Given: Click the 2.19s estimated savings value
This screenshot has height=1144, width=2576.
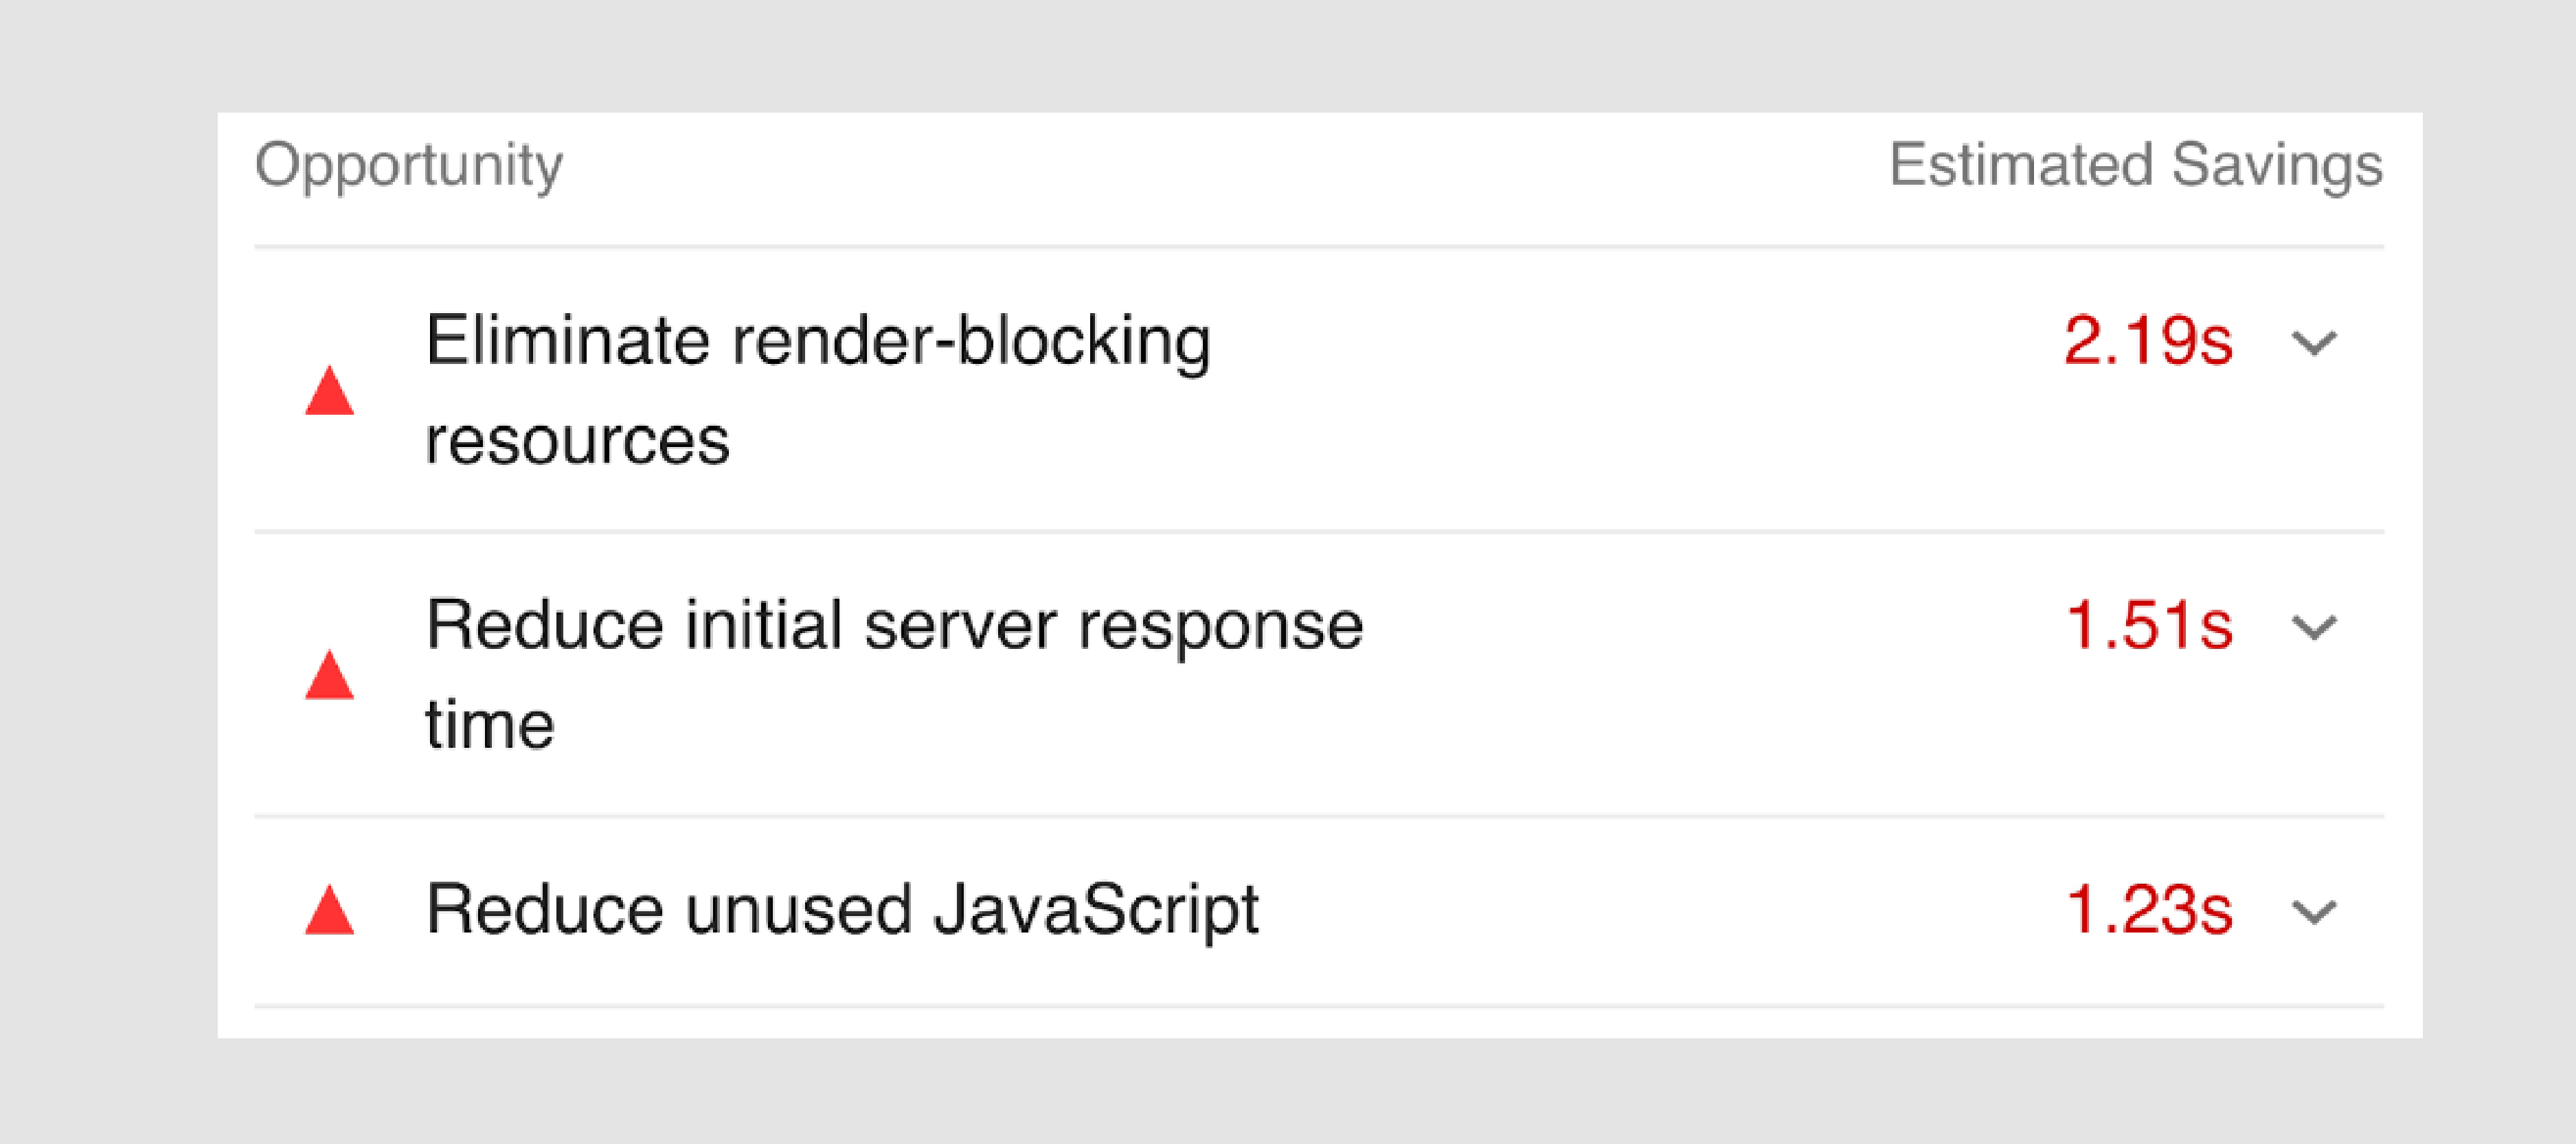Looking at the screenshot, I should [2148, 342].
